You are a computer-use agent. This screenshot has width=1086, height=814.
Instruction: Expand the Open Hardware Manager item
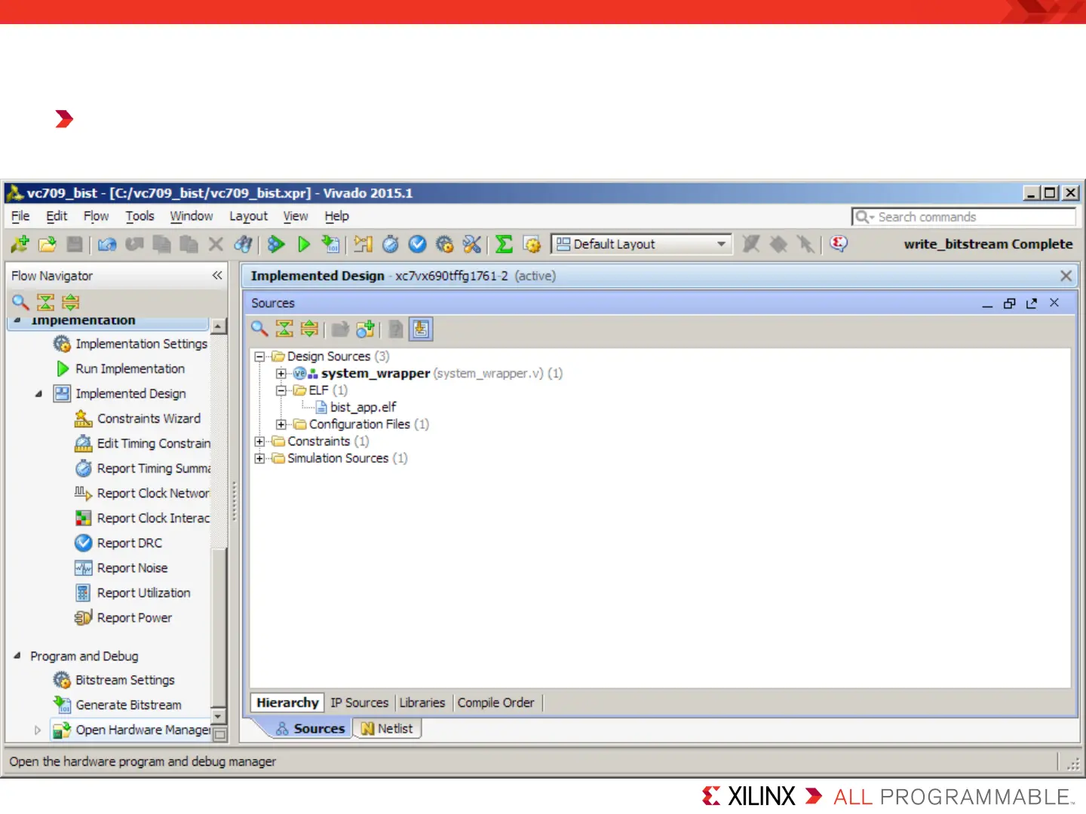38,730
